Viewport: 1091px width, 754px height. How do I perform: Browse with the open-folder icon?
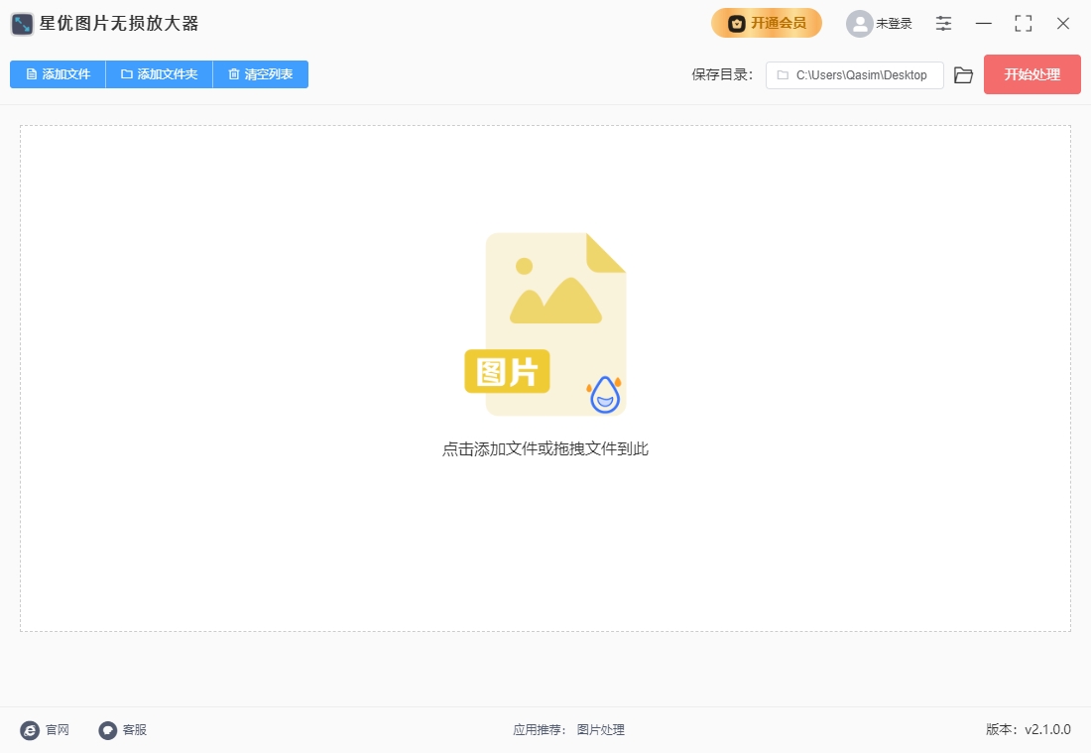tap(963, 75)
